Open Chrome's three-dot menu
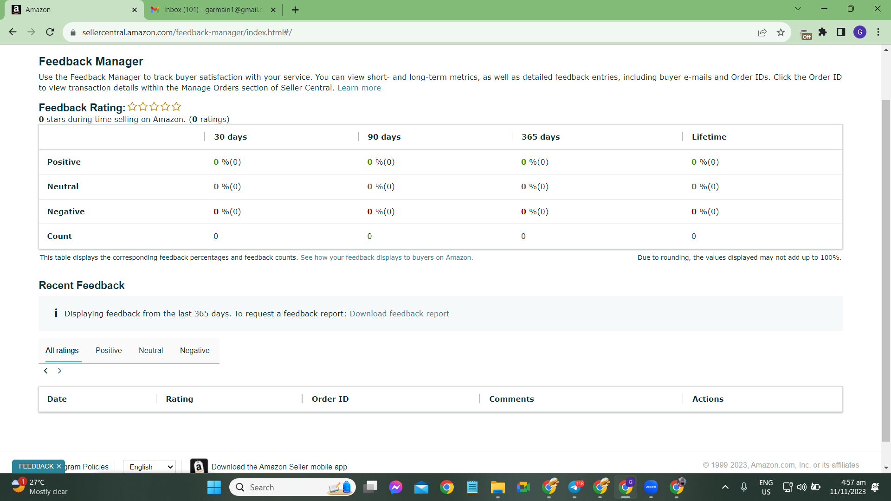This screenshot has width=891, height=501. [x=878, y=32]
